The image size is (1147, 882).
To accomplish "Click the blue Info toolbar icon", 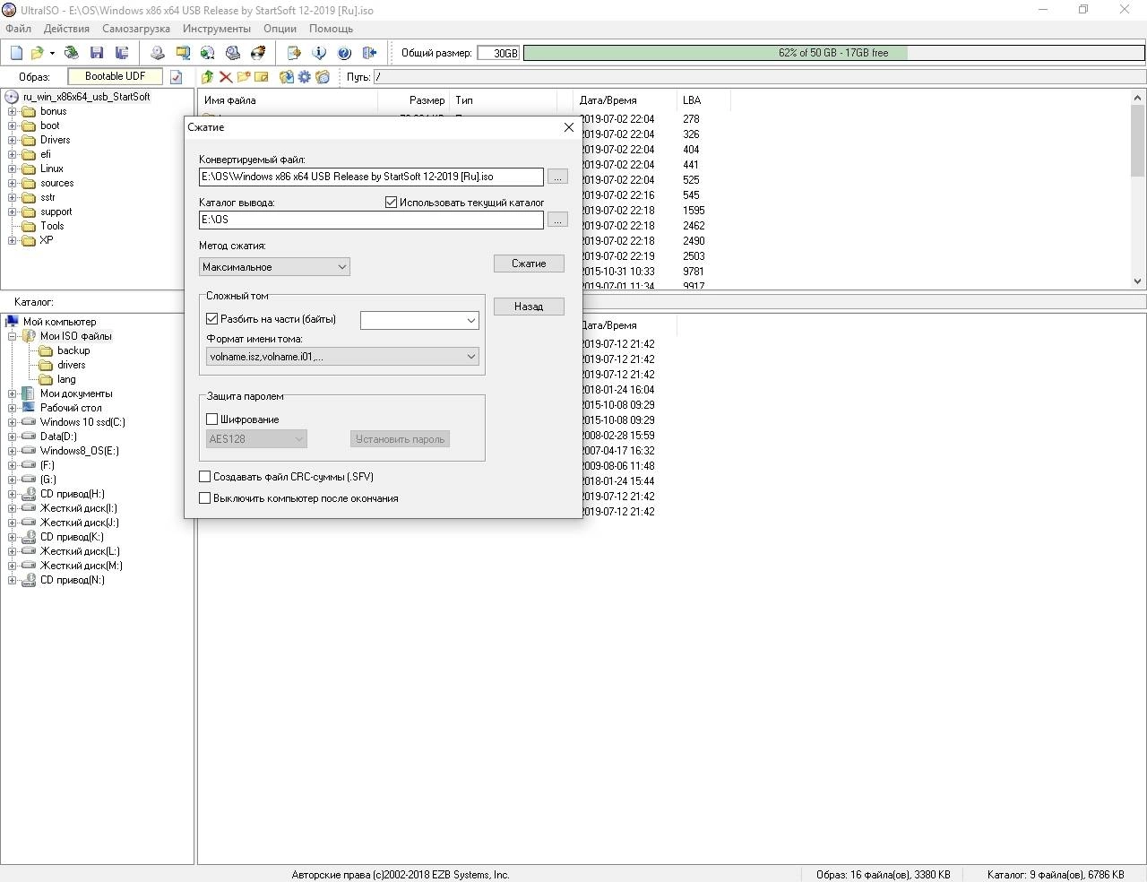I will coord(319,53).
